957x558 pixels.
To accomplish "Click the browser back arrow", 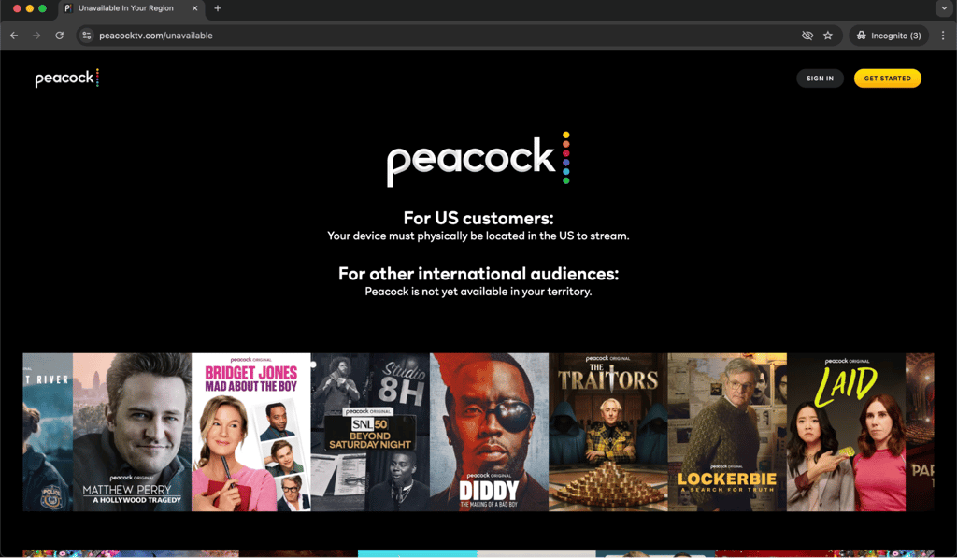I will 14,36.
